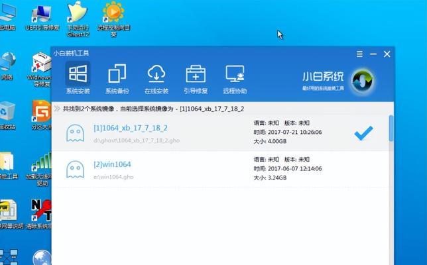This screenshot has height=265, width=427.
Task: Click path d:\ghost\1064_xb_17_7_18_2.gho
Action: pyautogui.click(x=137, y=140)
